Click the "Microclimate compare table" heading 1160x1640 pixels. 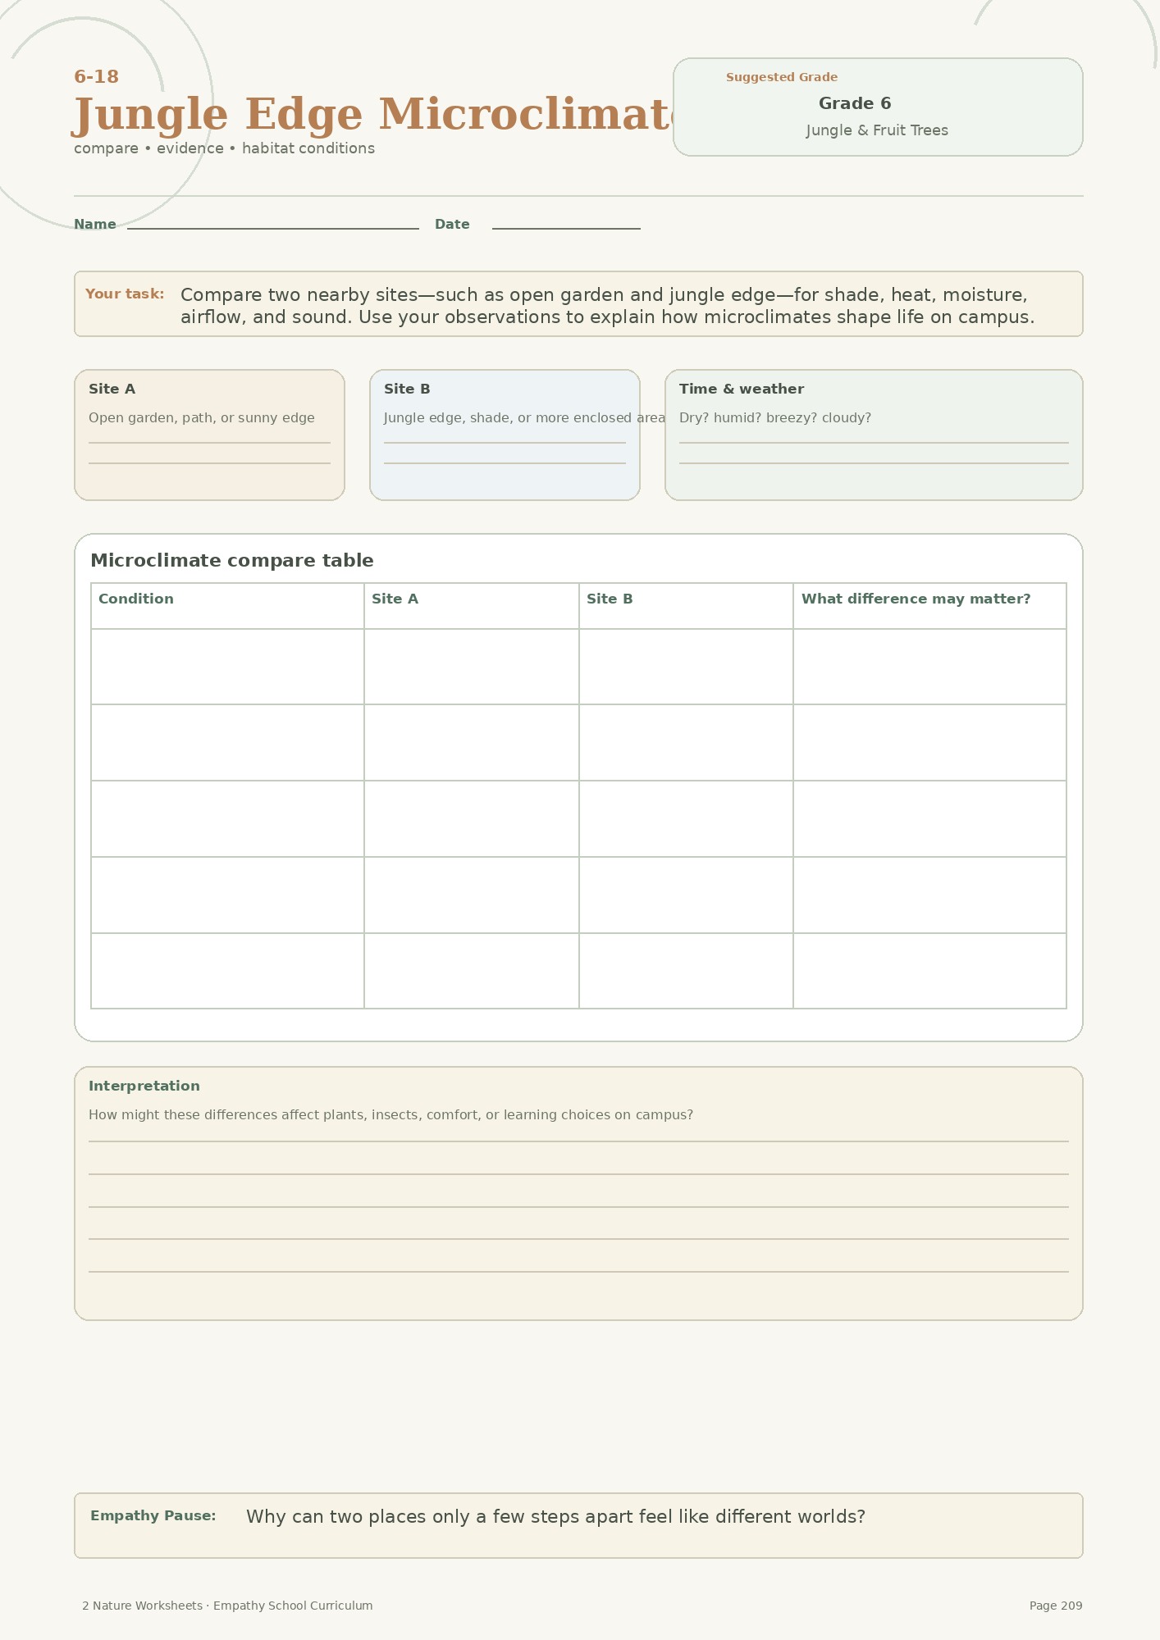[x=232, y=561]
